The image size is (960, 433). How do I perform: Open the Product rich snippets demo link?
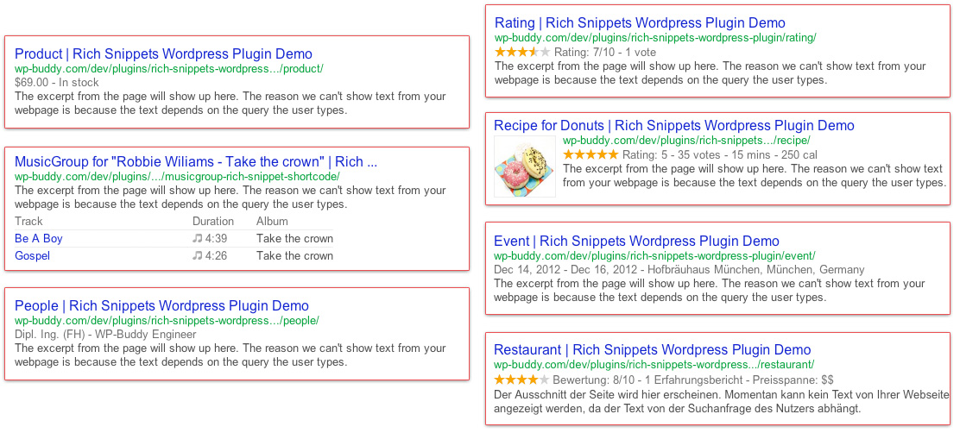(x=163, y=54)
